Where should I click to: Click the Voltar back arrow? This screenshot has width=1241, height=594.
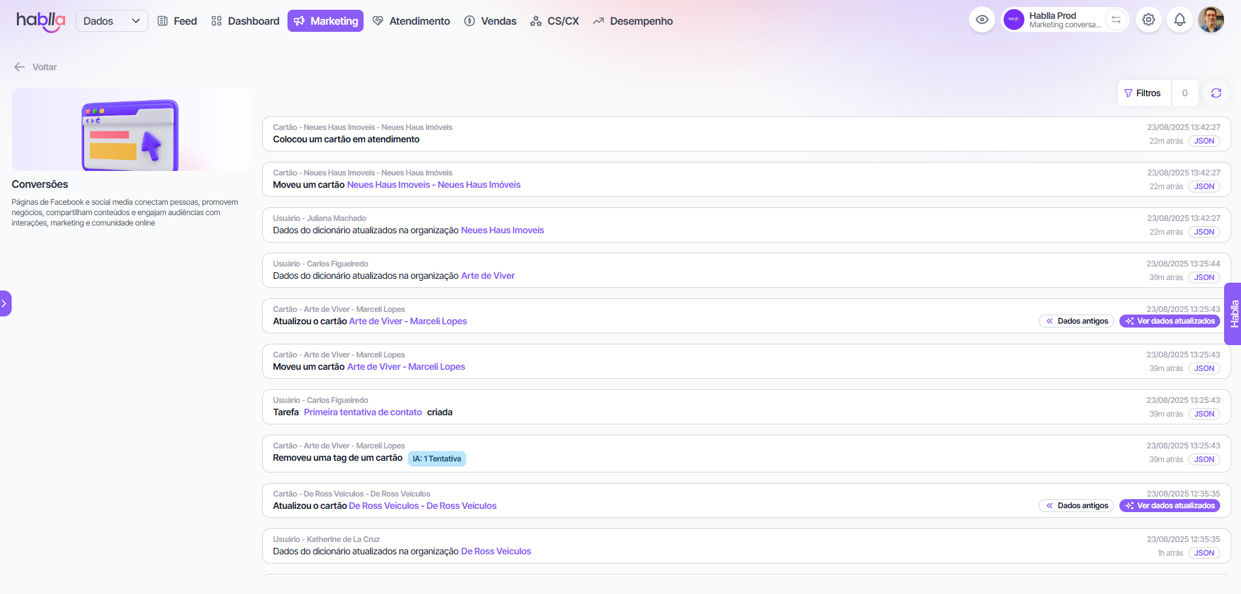(x=20, y=67)
